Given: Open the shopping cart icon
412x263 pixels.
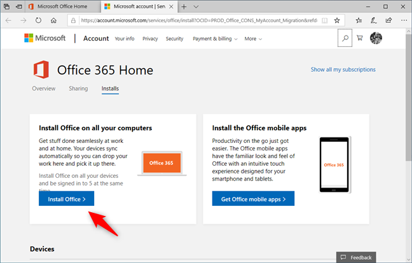Looking at the screenshot, I should click(360, 38).
